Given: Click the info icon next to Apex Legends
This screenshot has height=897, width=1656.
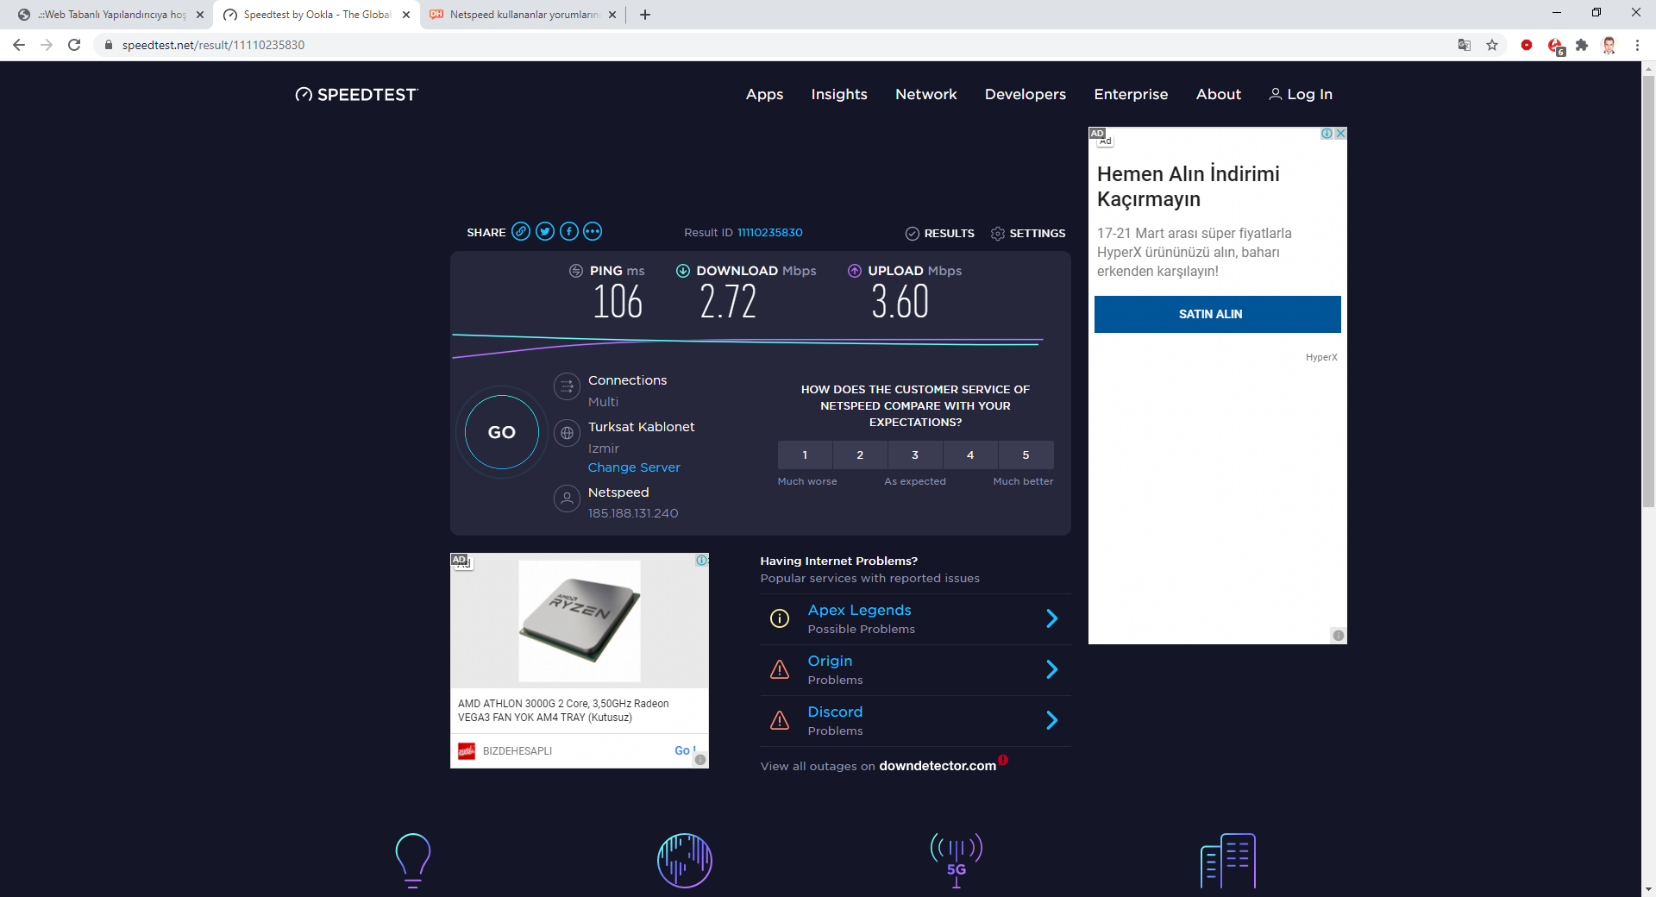Looking at the screenshot, I should coord(780,618).
